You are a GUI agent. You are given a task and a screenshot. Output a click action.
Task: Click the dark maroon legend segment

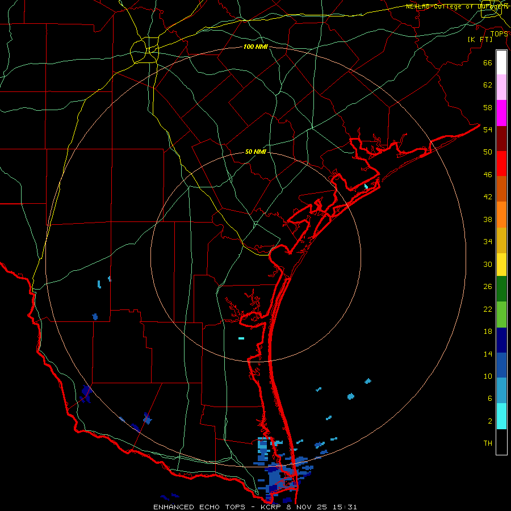point(501,138)
